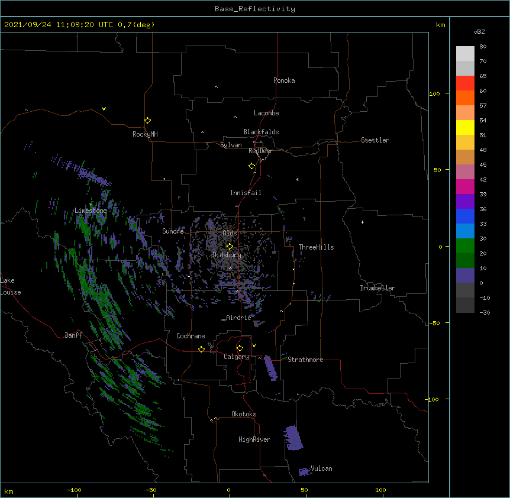Click the Banff label
The height and width of the screenshot is (498, 510).
click(73, 335)
